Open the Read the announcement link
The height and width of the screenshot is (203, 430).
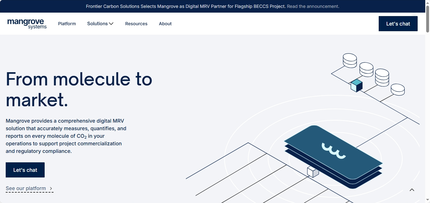coord(313,6)
